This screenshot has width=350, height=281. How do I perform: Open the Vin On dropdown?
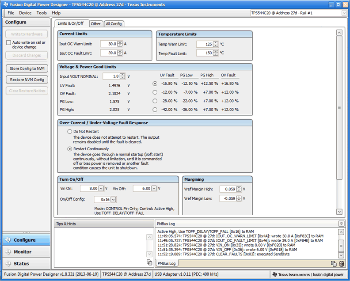[x=101, y=189]
